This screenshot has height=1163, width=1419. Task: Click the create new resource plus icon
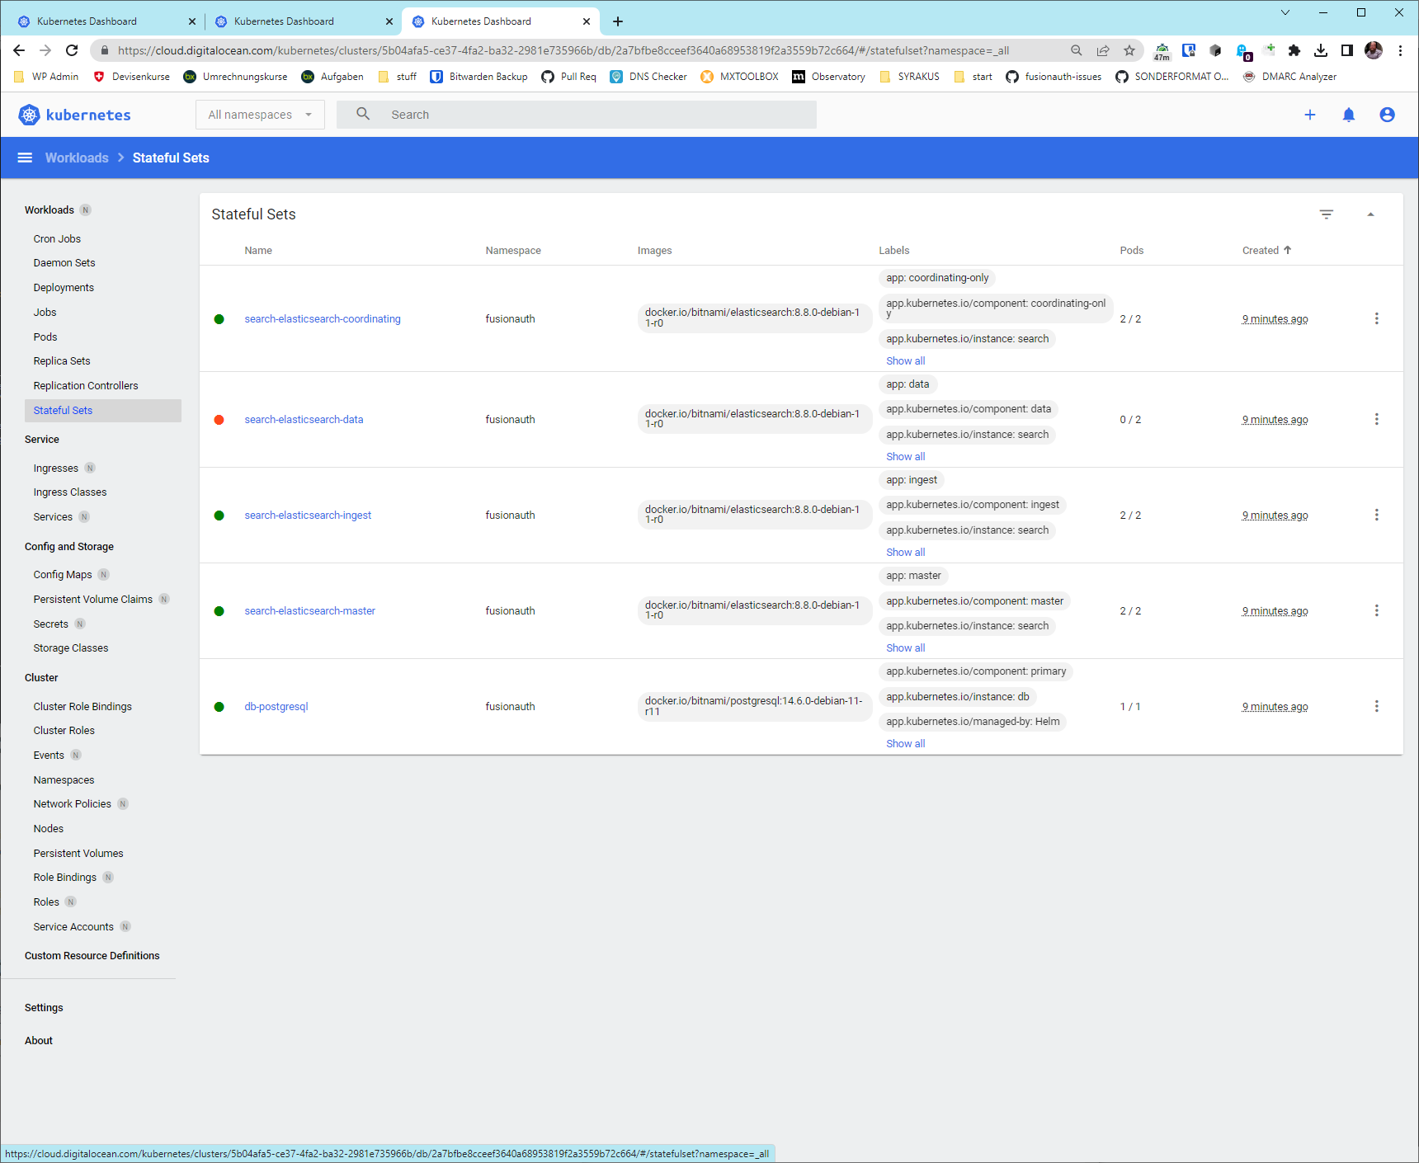(1310, 115)
